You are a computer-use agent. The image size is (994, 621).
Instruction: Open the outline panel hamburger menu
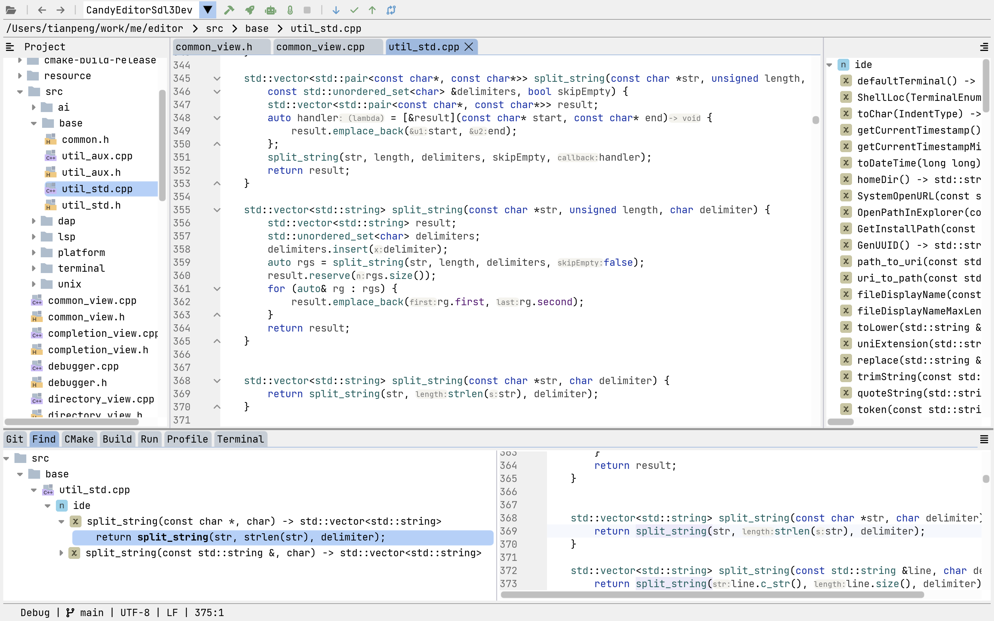tap(984, 47)
